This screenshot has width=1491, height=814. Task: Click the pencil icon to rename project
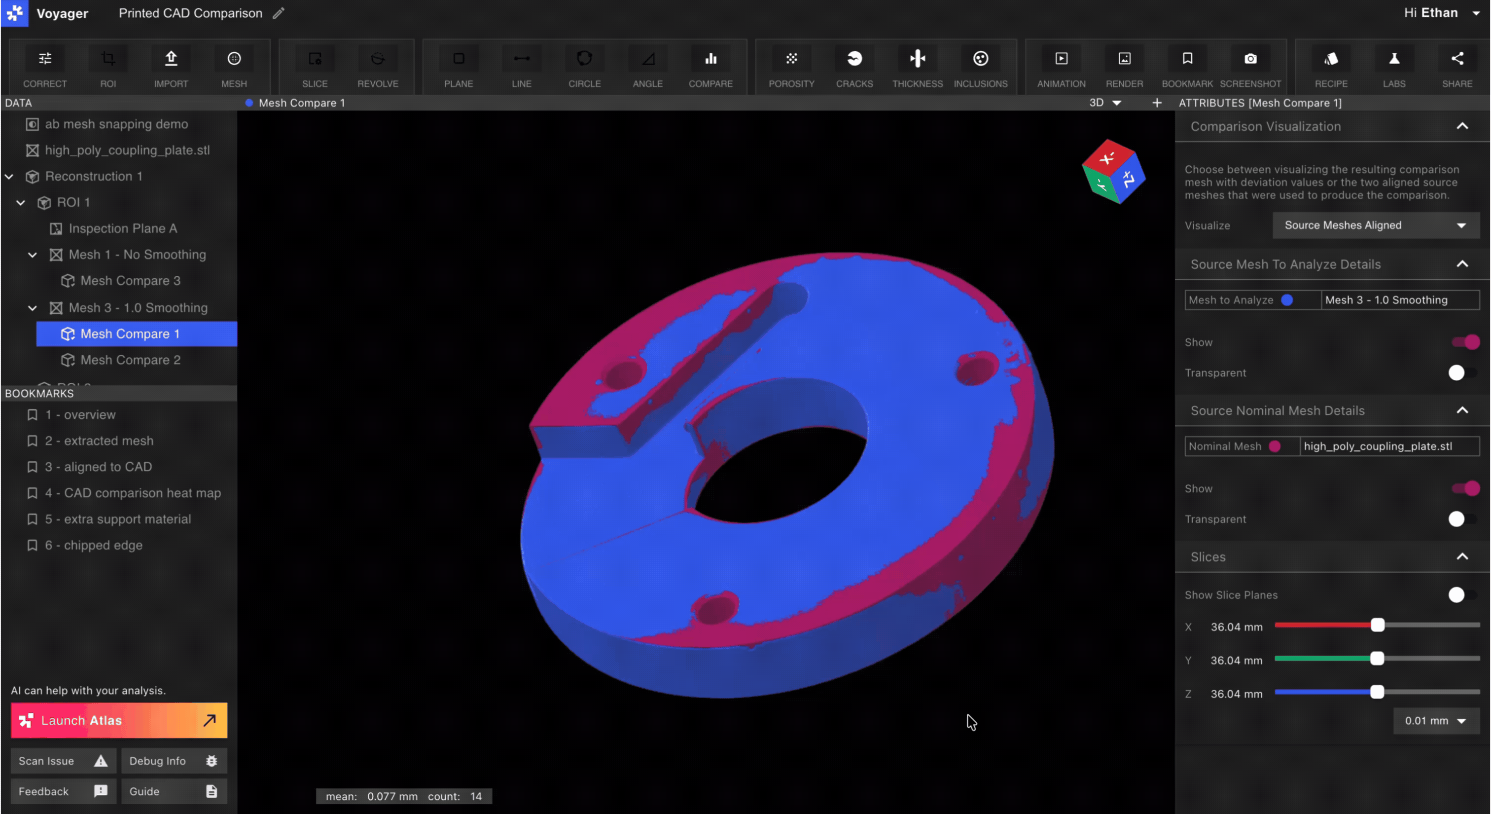coord(279,13)
